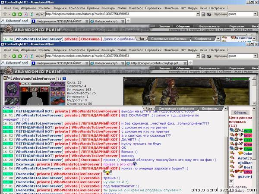This screenshot has height=194, width=259.
Task: Click green enemy health bar above battle scene
Action: tap(240, 79)
